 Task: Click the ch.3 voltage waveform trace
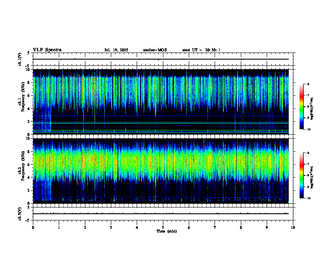[161, 214]
